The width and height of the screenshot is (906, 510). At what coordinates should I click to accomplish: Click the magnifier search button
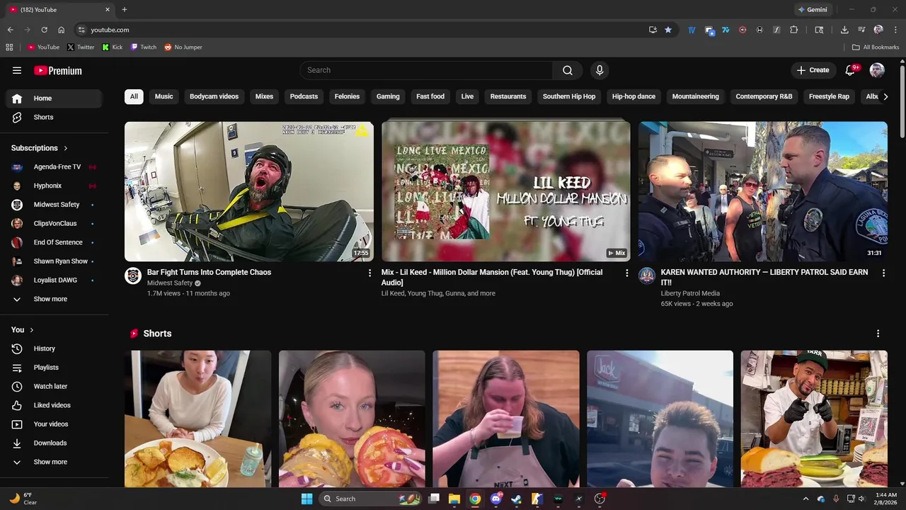pos(568,70)
